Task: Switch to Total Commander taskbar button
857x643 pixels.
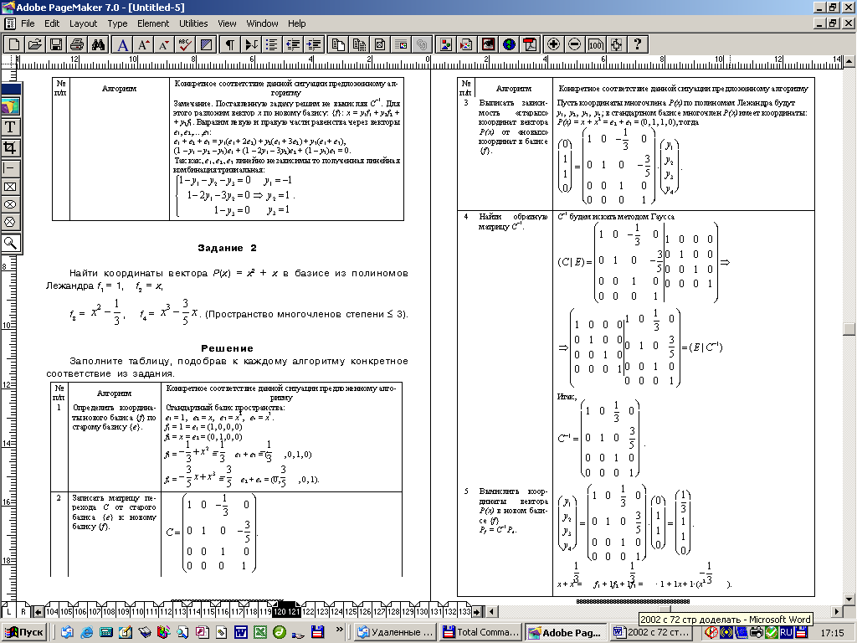Action: pos(481,633)
